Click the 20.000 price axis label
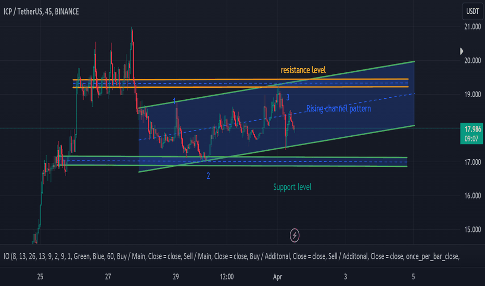Image resolution: width=485 pixels, height=286 pixels. coord(473,61)
